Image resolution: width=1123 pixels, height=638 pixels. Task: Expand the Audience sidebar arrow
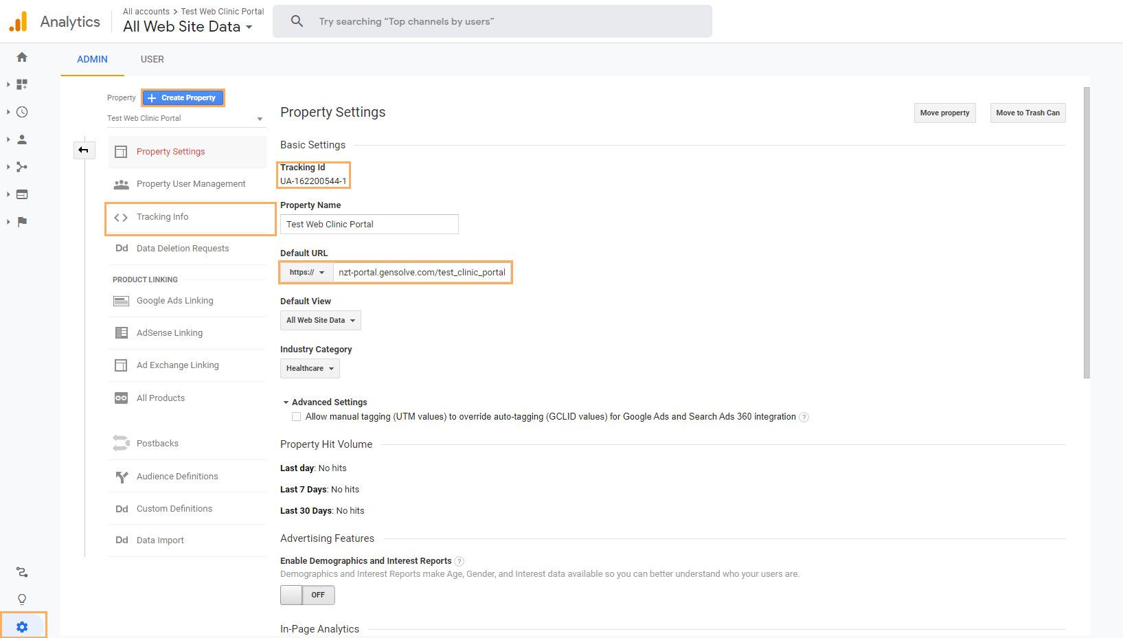pyautogui.click(x=8, y=139)
